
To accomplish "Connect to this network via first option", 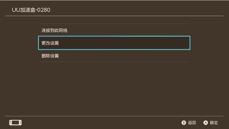I will coord(114,30).
